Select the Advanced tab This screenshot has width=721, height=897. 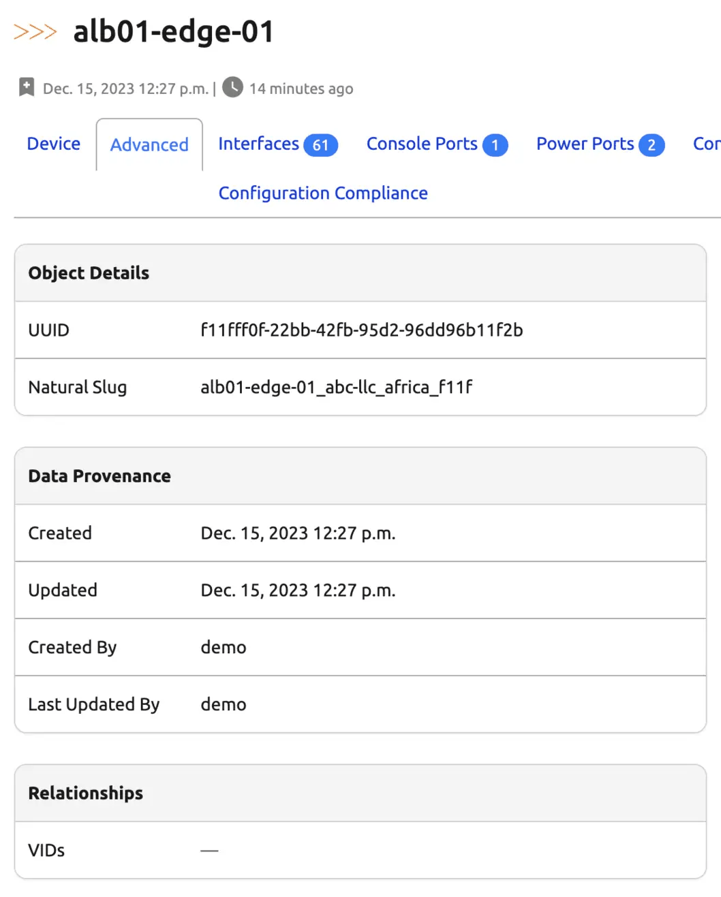pos(149,145)
